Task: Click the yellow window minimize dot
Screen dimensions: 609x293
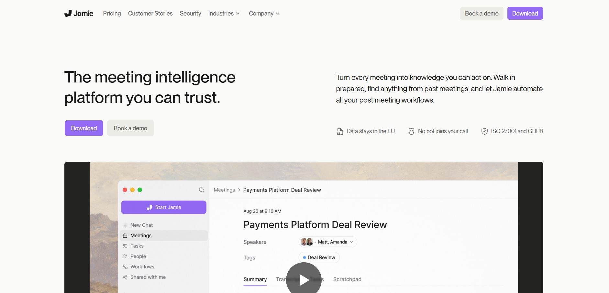Action: click(132, 190)
